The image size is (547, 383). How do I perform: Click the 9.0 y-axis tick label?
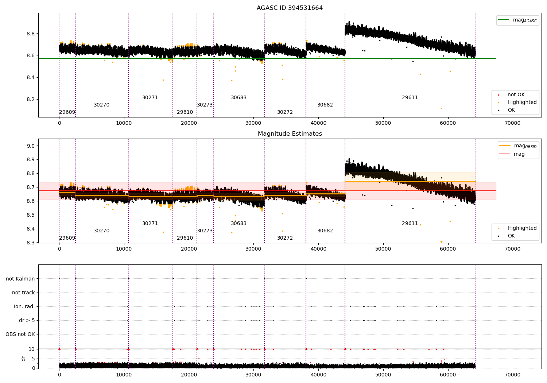tap(31, 146)
